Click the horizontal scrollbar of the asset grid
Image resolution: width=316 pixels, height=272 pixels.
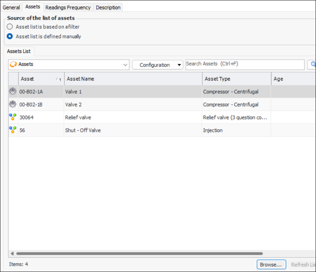(139, 254)
